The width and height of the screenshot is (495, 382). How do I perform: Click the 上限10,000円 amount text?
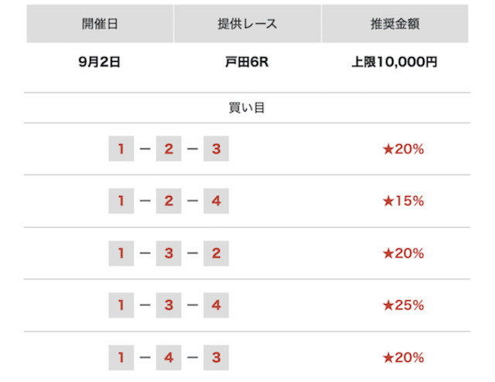pos(394,63)
